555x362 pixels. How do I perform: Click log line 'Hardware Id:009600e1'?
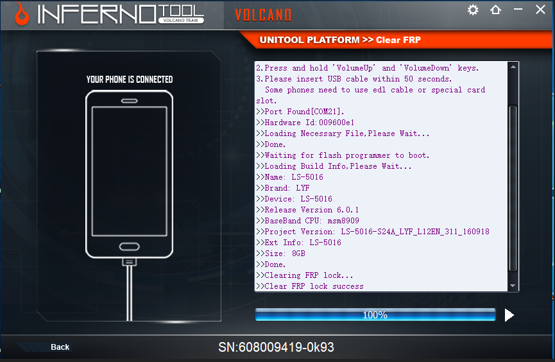305,123
